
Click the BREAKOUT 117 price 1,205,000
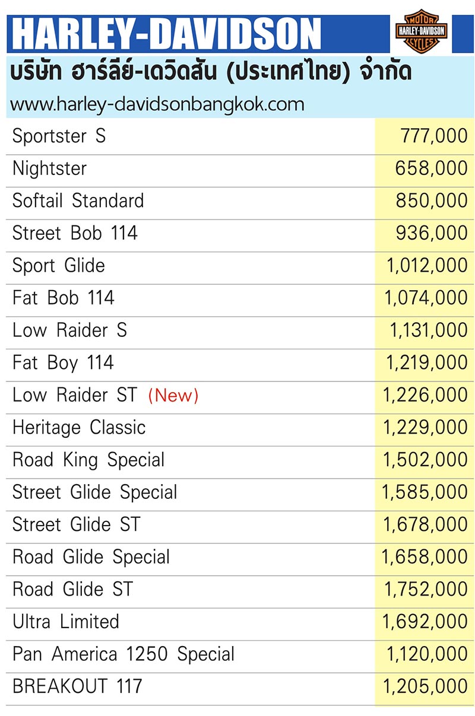(425, 686)
